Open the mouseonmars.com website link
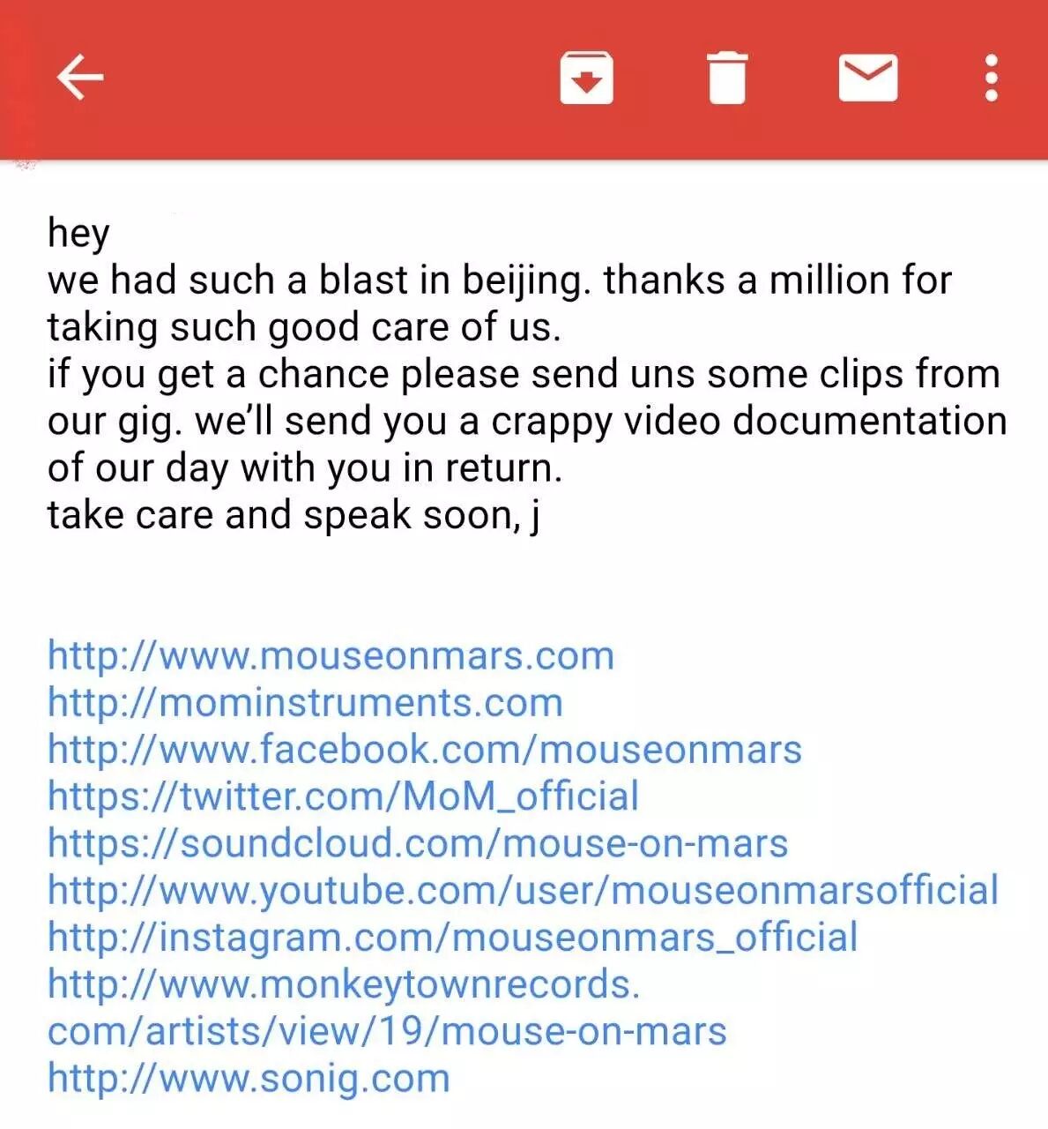Screen dimensions: 1048x1129 click(x=331, y=655)
